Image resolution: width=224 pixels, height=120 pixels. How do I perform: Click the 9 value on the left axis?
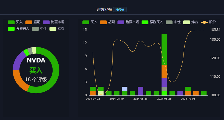(86, 56)
